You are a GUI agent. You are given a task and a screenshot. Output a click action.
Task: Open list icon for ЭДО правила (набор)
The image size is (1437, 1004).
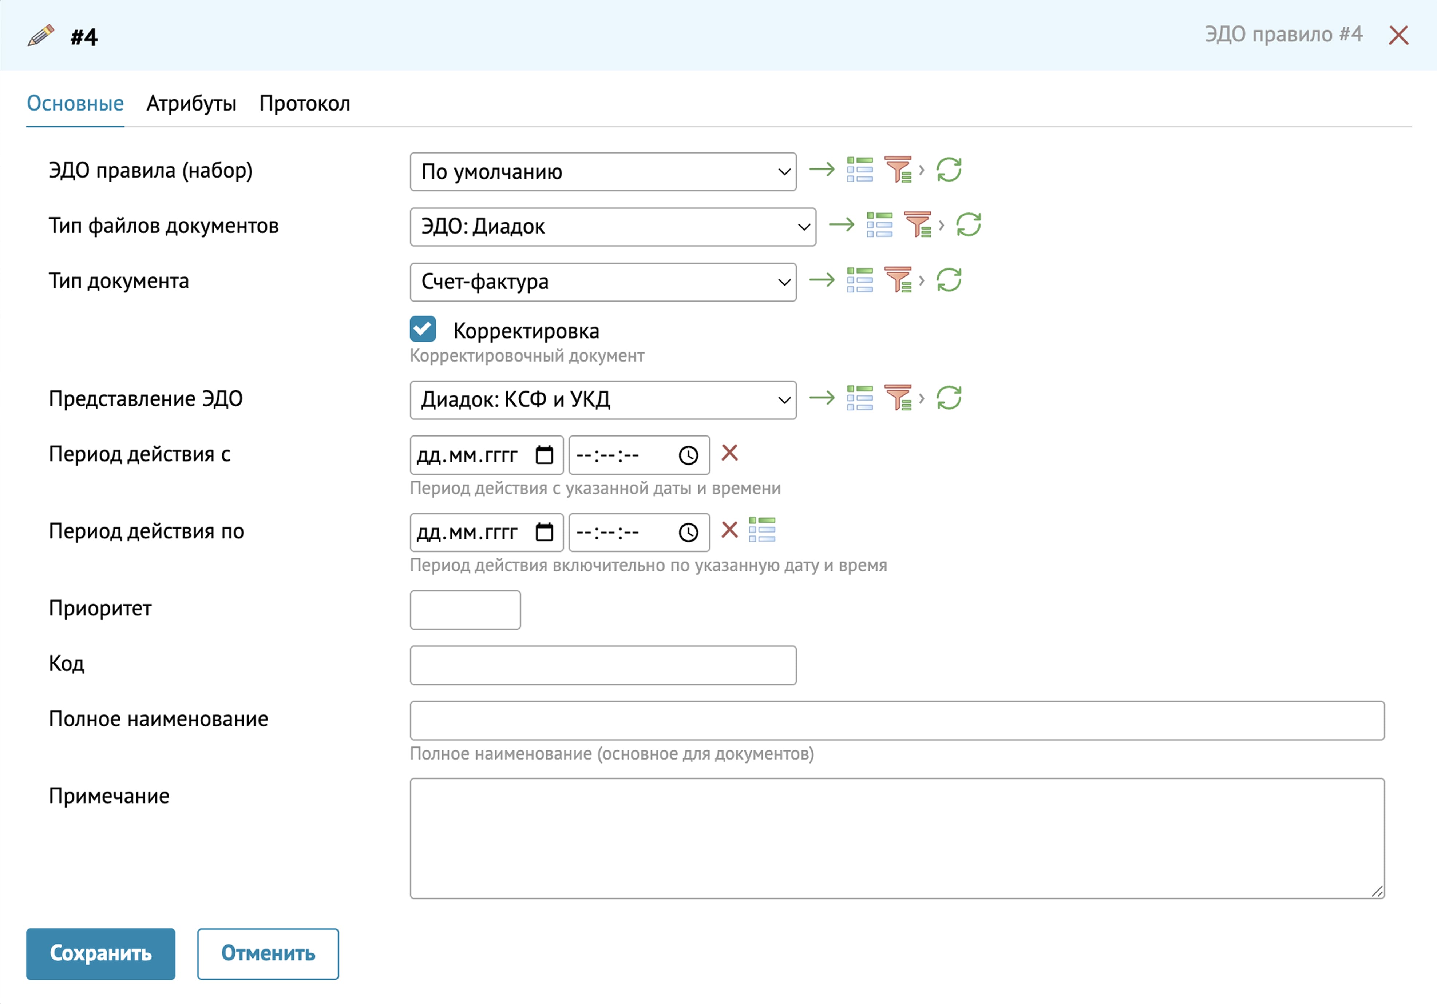[x=860, y=170]
